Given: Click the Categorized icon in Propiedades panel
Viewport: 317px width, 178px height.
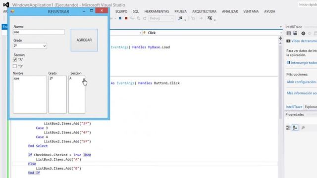Looking at the screenshot, I should pyautogui.click(x=288, y=128).
